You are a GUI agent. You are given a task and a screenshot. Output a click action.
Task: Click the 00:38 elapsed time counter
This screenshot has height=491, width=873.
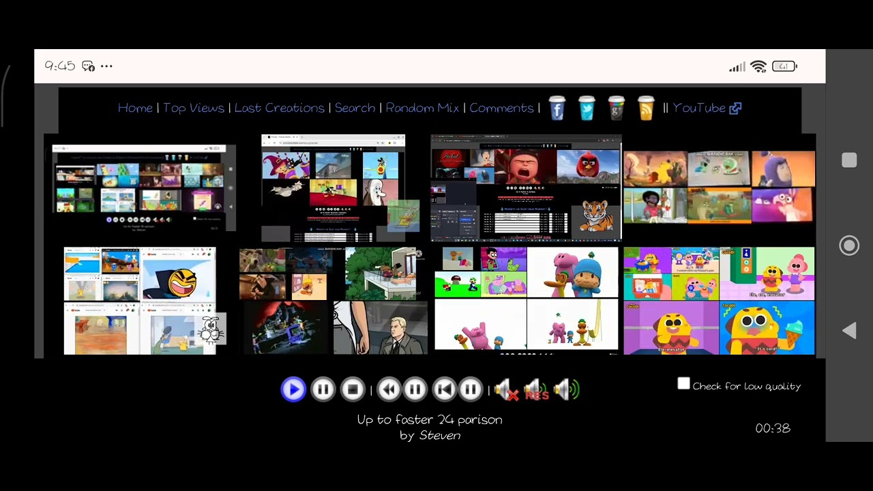click(x=773, y=428)
